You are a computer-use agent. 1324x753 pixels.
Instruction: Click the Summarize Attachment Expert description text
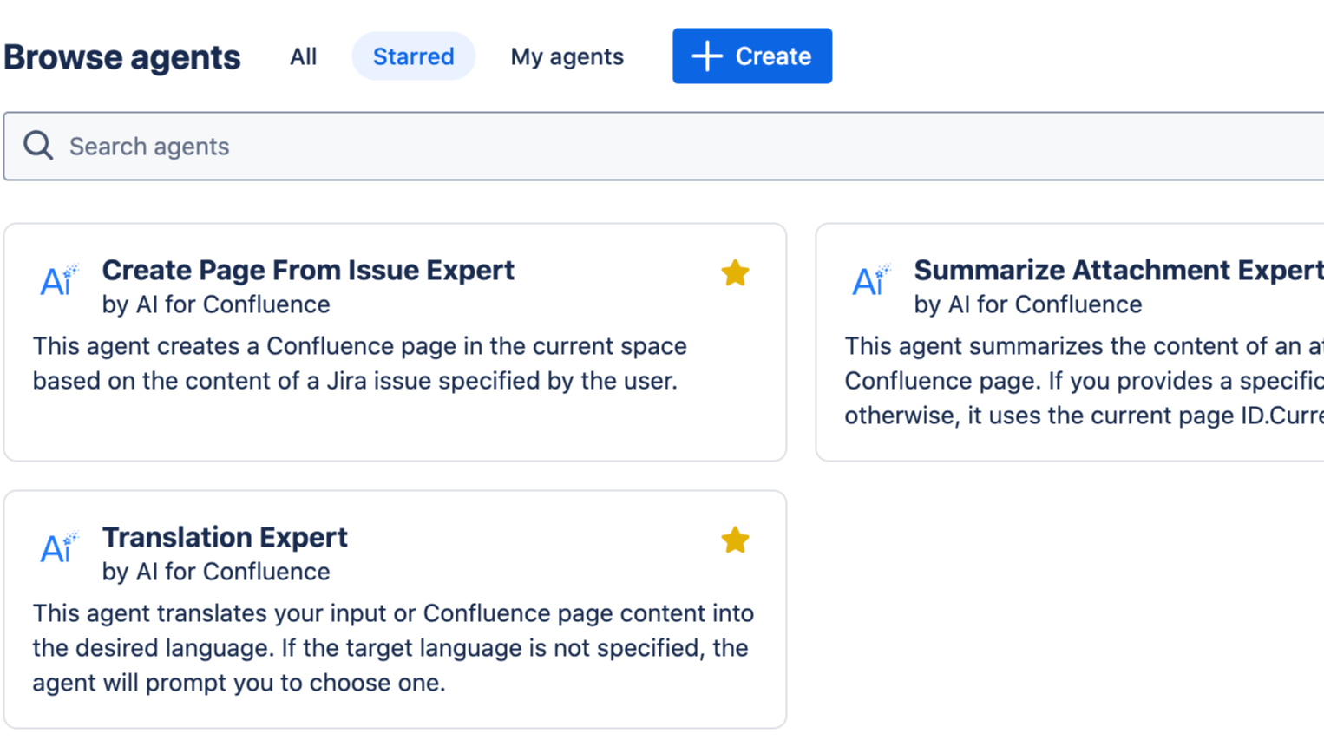1083,381
